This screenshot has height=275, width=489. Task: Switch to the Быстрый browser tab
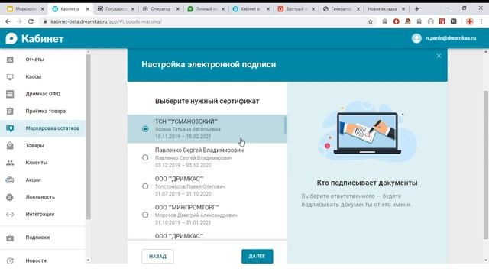coord(296,9)
